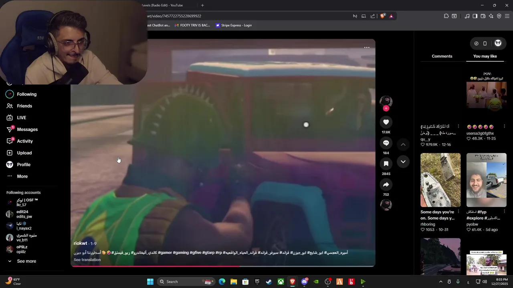Click the phone-shaped Get app icon

485,43
